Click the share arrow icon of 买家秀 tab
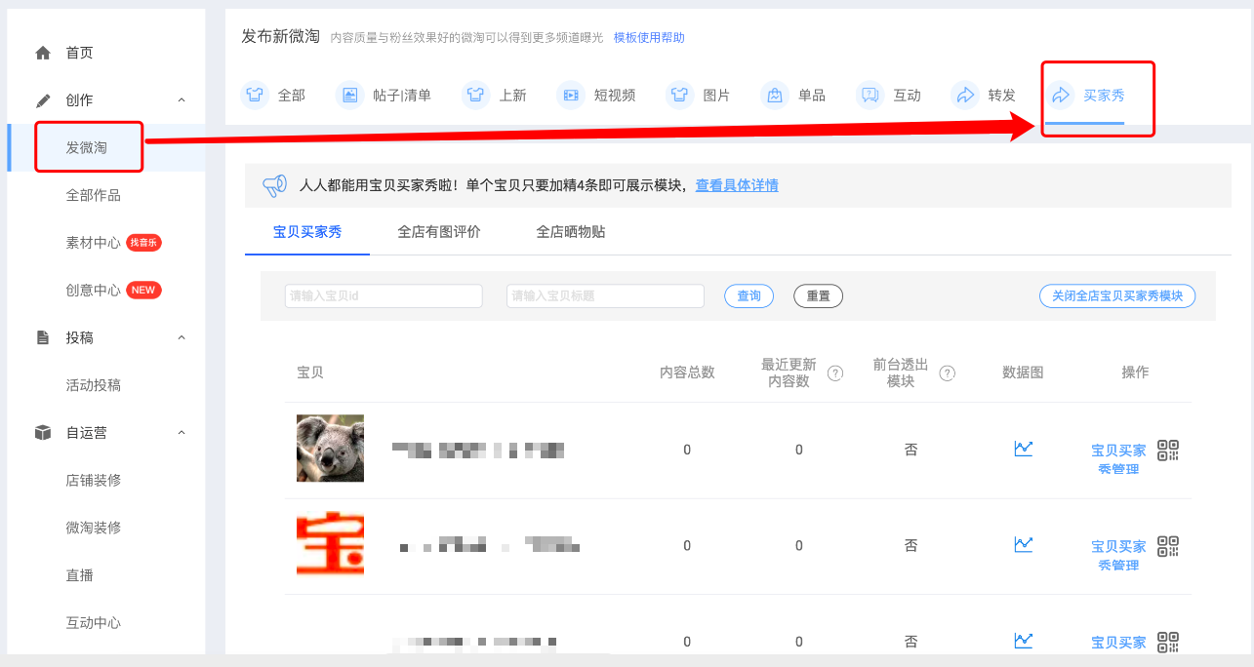1254x667 pixels. (1060, 95)
